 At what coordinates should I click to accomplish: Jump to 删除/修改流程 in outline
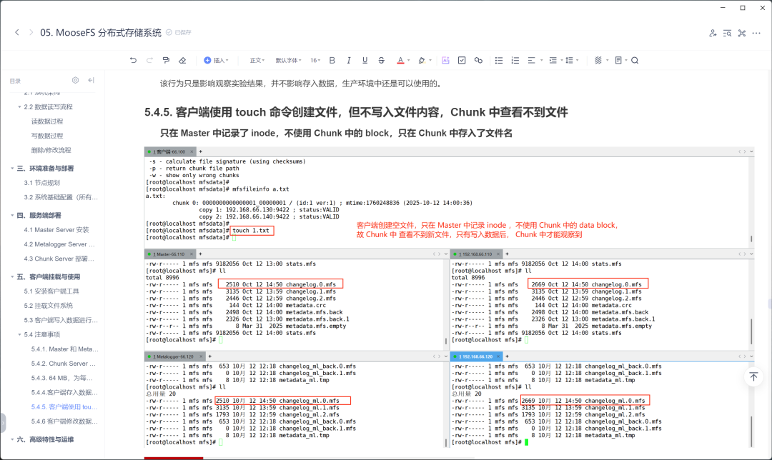pyautogui.click(x=51, y=150)
